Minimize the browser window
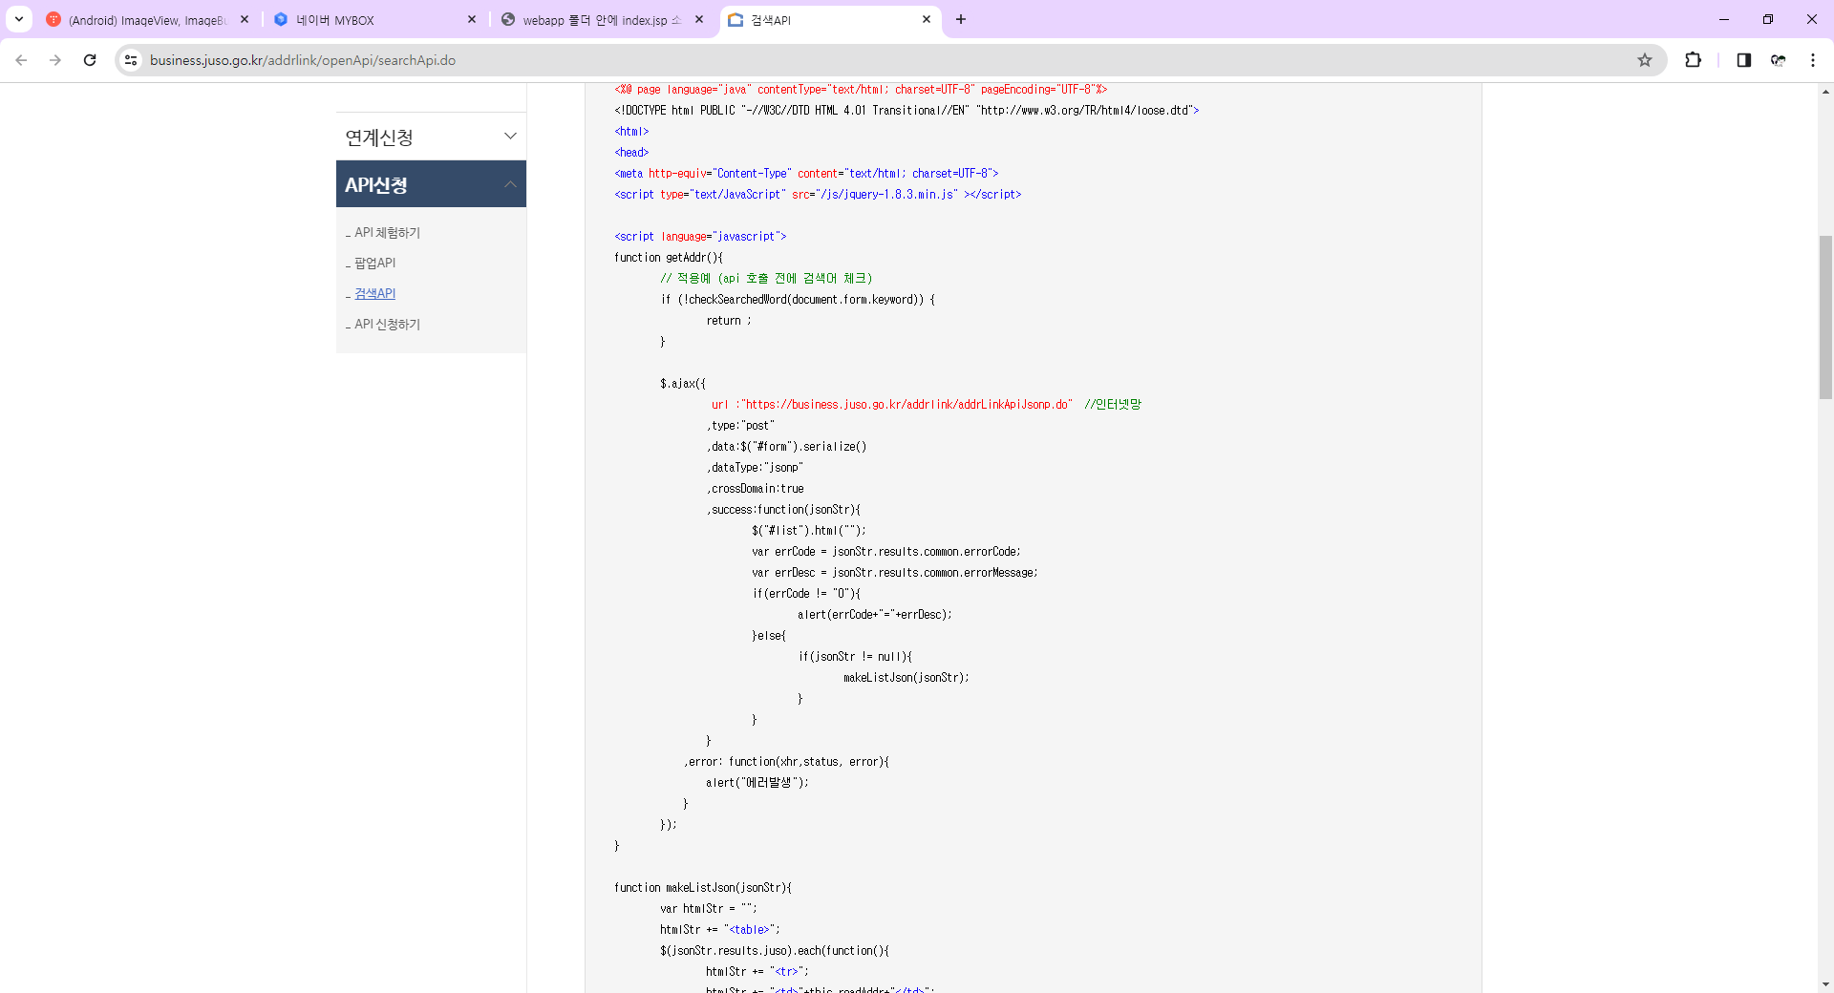Screen dimensions: 1834x993 [1723, 19]
